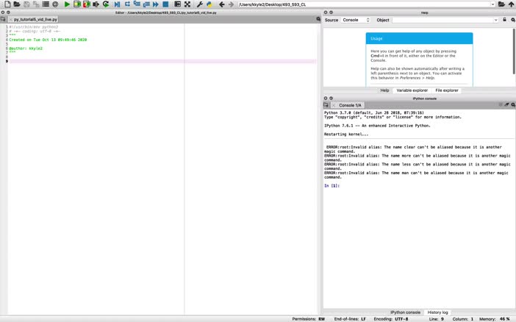516x322 pixels.
Task: Toggle the Help pane lock icon
Action: click(504, 20)
